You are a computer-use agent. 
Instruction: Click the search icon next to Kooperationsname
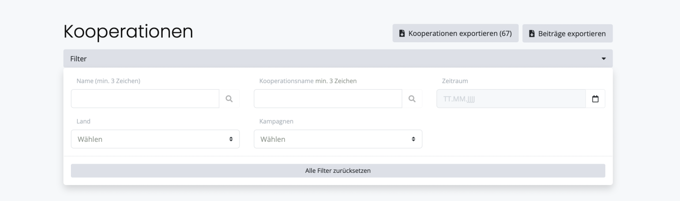(x=412, y=99)
